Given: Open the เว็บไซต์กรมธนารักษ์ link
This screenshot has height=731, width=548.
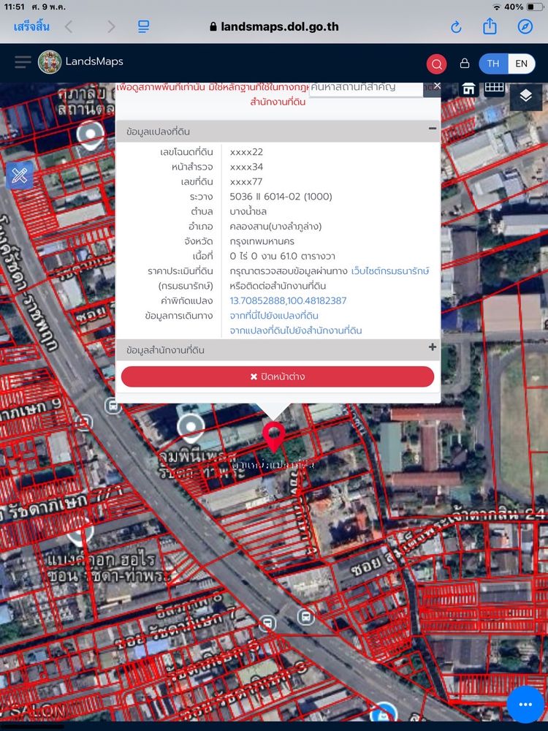Looking at the screenshot, I should tap(390, 271).
